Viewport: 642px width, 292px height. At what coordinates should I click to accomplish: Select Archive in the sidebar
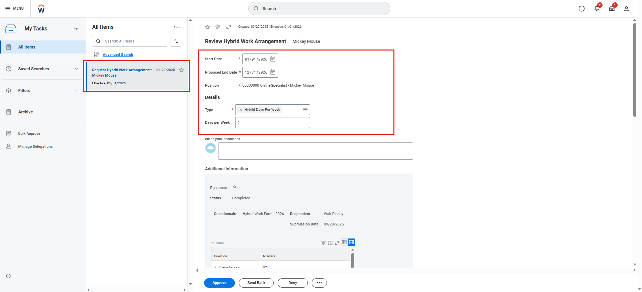point(25,112)
